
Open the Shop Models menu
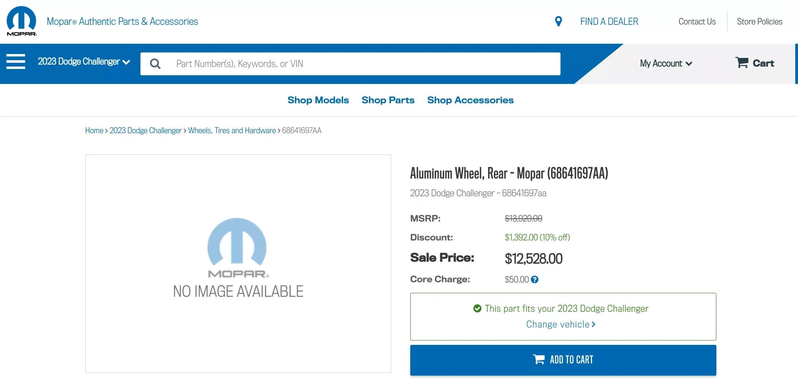(x=318, y=100)
